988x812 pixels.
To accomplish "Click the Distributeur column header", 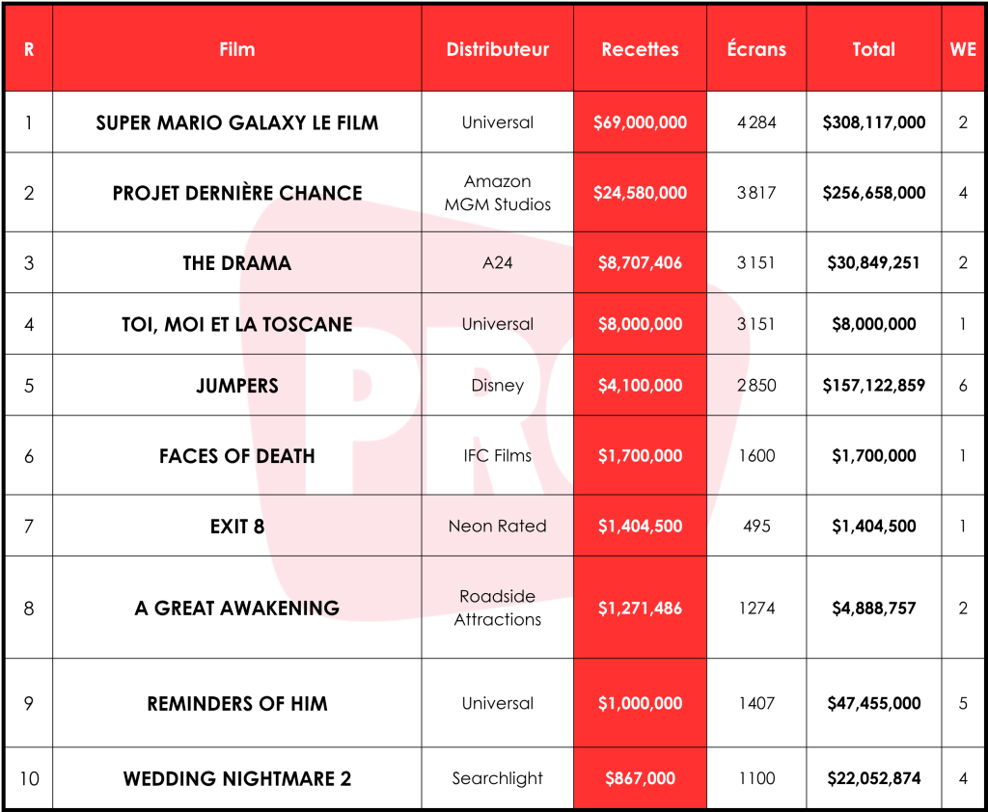I will [497, 49].
